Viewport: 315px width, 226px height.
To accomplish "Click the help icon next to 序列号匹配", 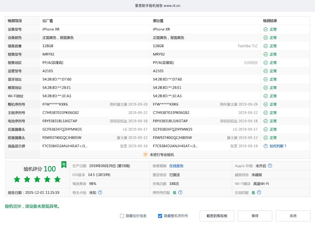I will pos(180,193).
